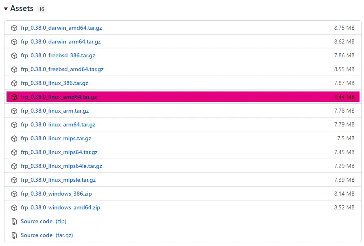Download frp_0.38.0_windows_amd64.zip
The height and width of the screenshot is (246, 364).
(60, 207)
